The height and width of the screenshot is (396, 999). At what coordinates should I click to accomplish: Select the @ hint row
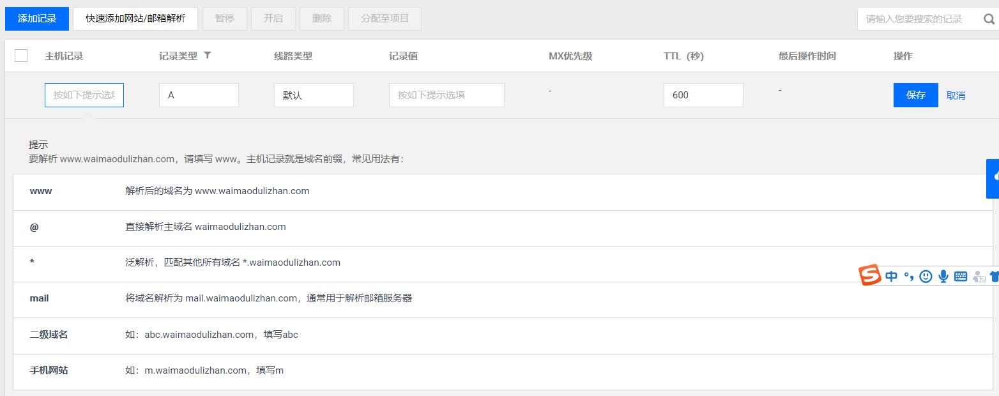pos(503,228)
